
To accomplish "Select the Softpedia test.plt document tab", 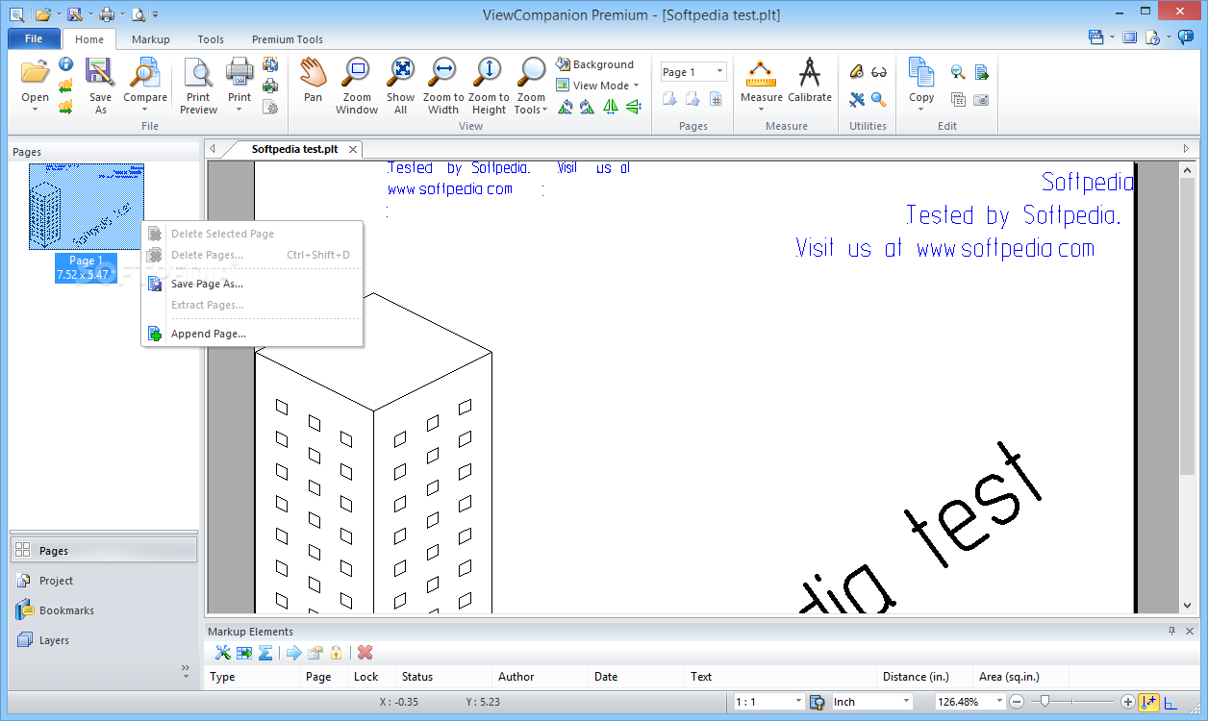I will pyautogui.click(x=293, y=149).
